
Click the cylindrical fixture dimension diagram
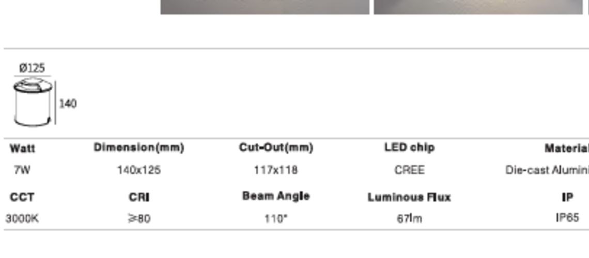pyautogui.click(x=33, y=102)
